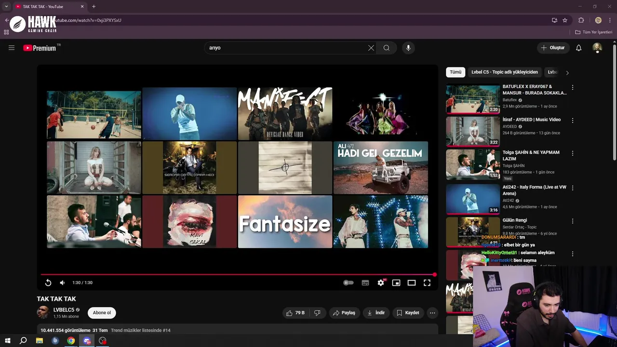This screenshot has height=347, width=617.
Task: Save video with Kaydet button
Action: click(x=408, y=313)
